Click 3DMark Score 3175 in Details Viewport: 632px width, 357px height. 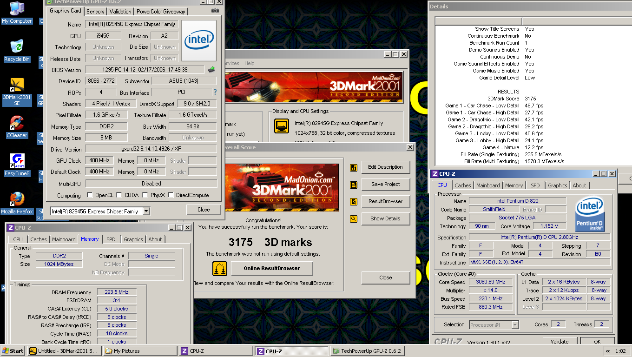[530, 99]
